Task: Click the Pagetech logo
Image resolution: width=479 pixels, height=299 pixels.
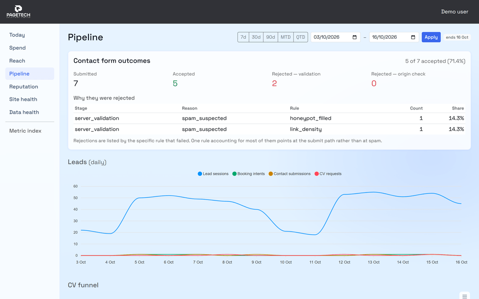Action: (x=18, y=12)
